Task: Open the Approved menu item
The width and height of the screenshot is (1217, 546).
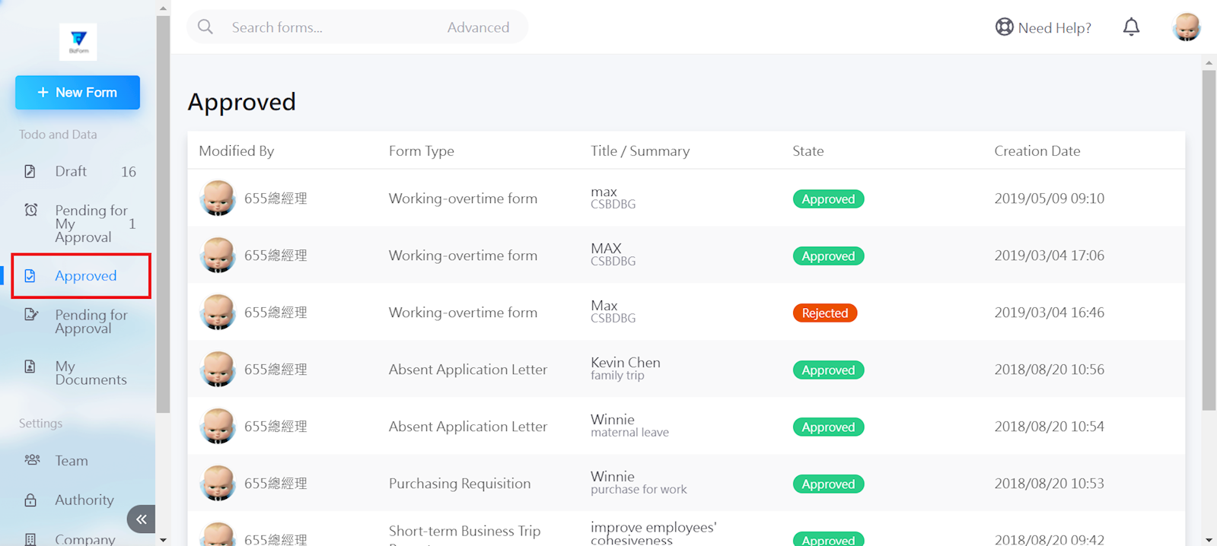Action: (85, 275)
